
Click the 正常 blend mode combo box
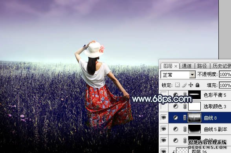(178, 75)
